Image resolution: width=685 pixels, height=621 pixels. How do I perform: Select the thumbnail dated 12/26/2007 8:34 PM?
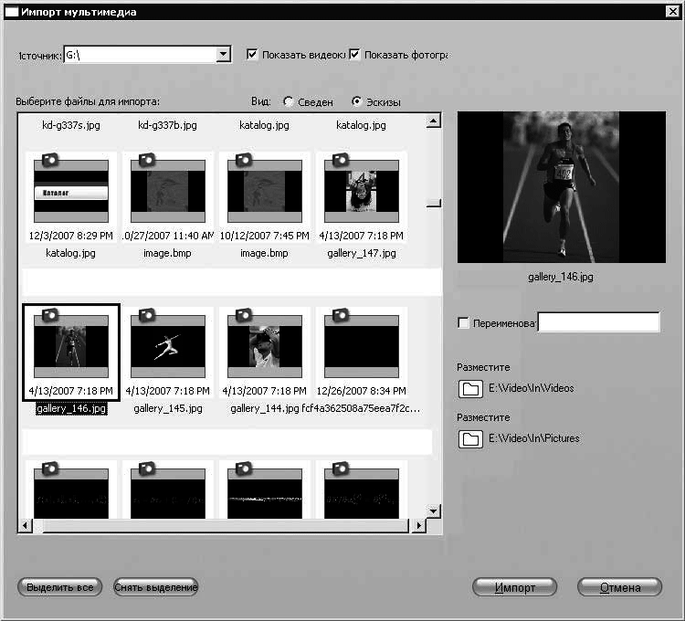click(362, 353)
